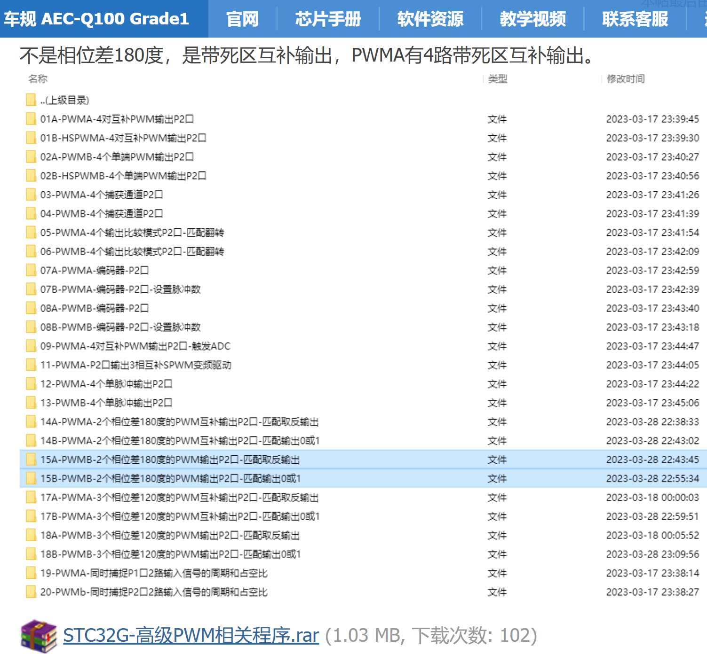Click folder icon of 03-PWMA-4个捕获通道P2口
Viewport: 707px width, 654px height.
(x=31, y=194)
